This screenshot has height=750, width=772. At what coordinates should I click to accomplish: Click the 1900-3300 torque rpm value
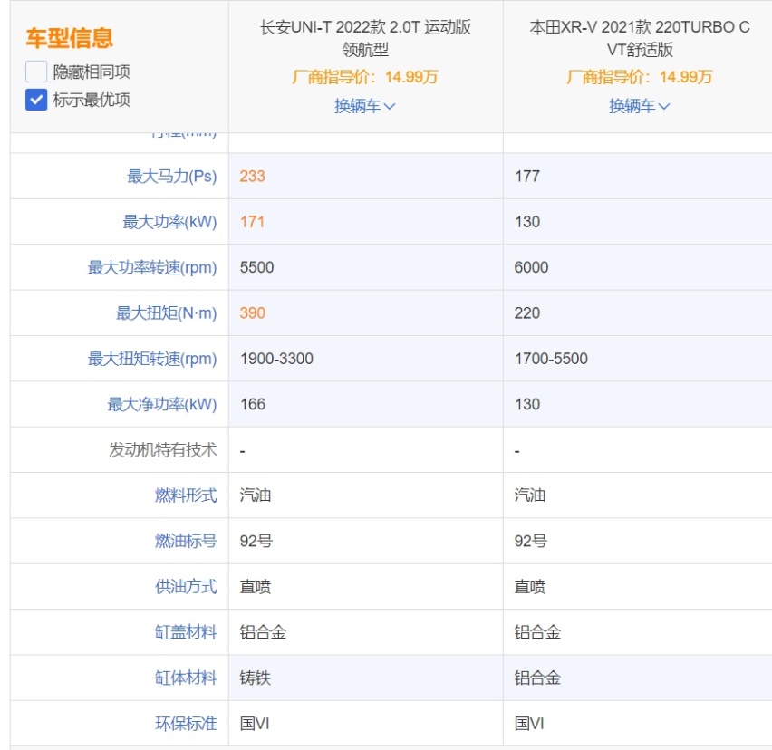point(276,359)
